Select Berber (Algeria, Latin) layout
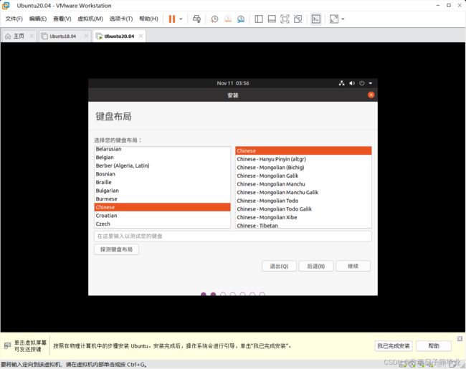The width and height of the screenshot is (466, 369). pos(162,166)
